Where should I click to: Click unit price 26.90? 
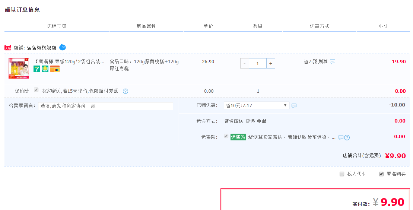(x=208, y=62)
